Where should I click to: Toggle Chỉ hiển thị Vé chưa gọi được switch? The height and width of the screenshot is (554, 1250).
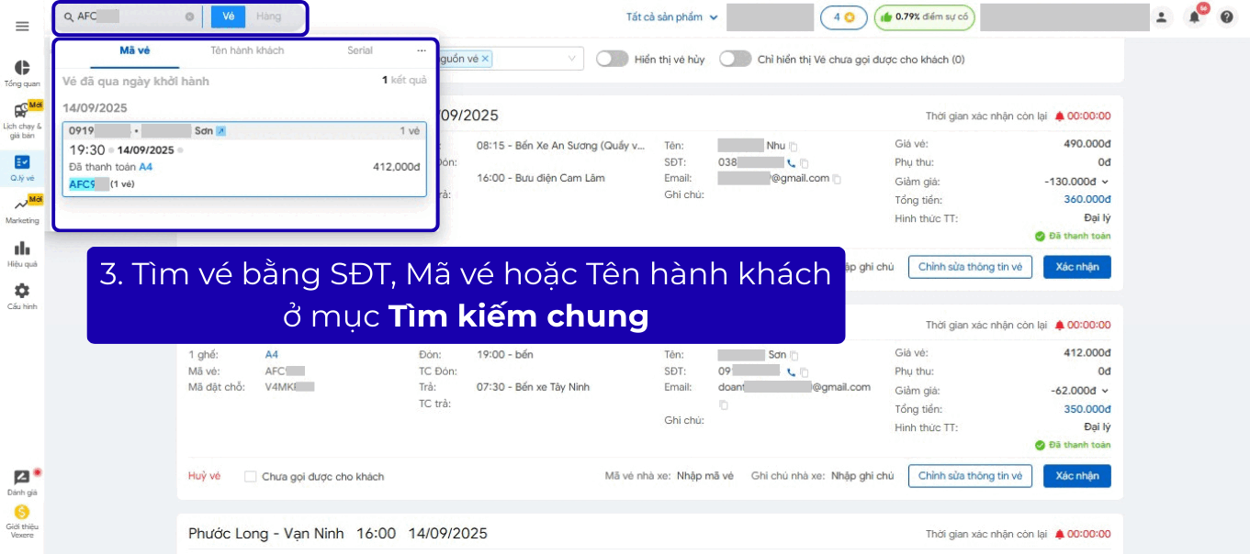click(x=735, y=59)
